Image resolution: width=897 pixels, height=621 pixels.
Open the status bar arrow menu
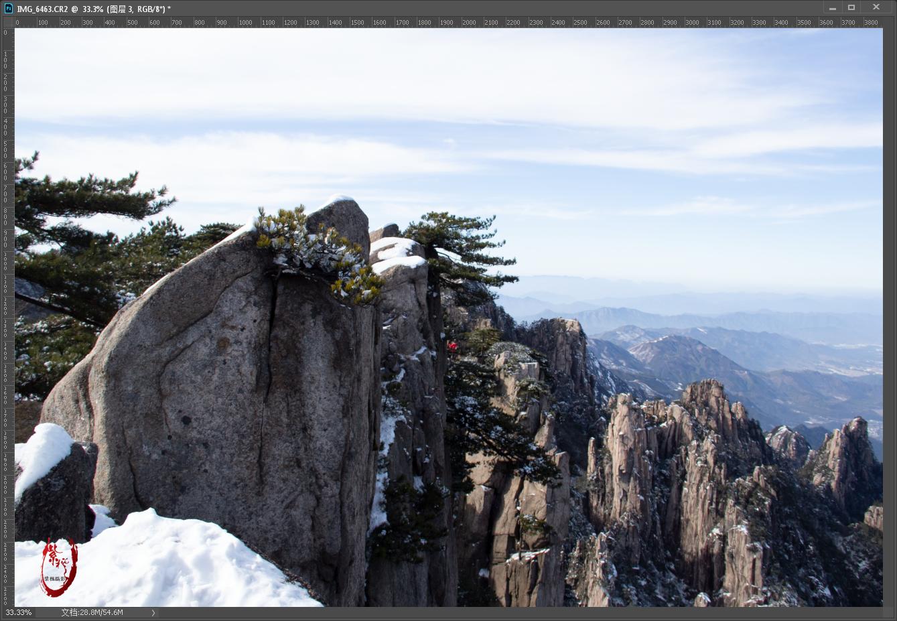pyautogui.click(x=153, y=612)
